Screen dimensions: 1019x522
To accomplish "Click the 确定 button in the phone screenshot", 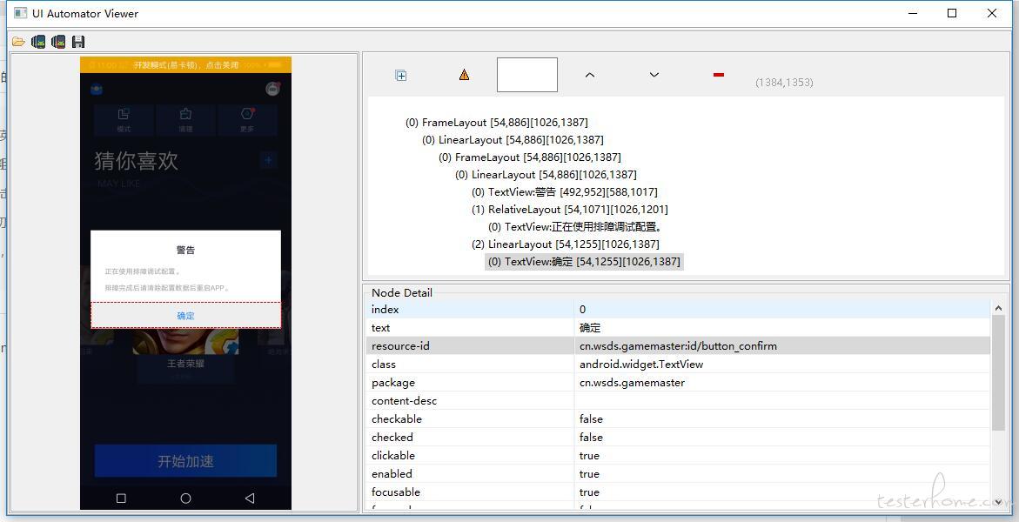I will (186, 315).
